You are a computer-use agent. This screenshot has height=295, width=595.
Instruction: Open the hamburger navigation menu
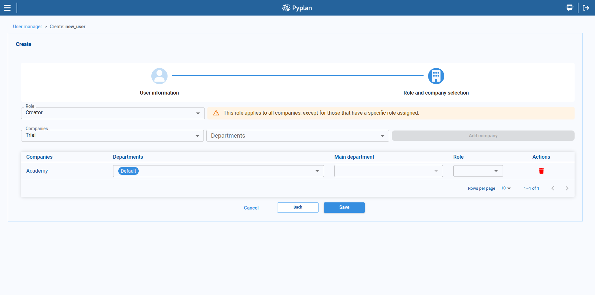[7, 8]
